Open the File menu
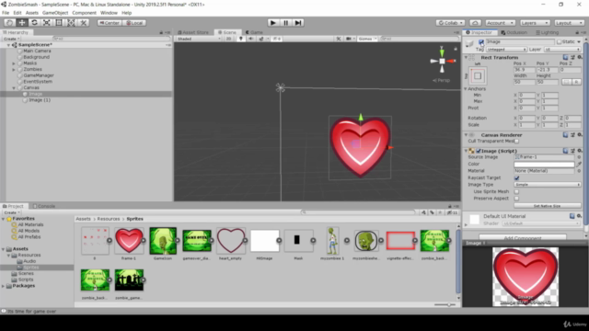 (x=6, y=13)
